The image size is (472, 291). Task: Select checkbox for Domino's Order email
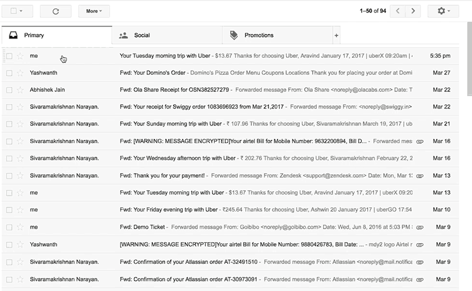[9, 74]
